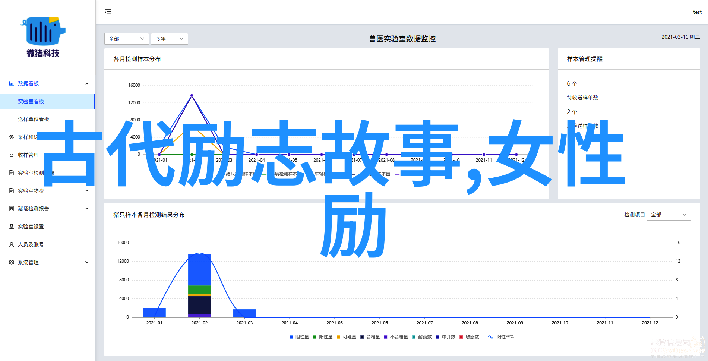Image resolution: width=708 pixels, height=361 pixels.
Task: Click the 2021-01 blue bar
Action: 154,313
